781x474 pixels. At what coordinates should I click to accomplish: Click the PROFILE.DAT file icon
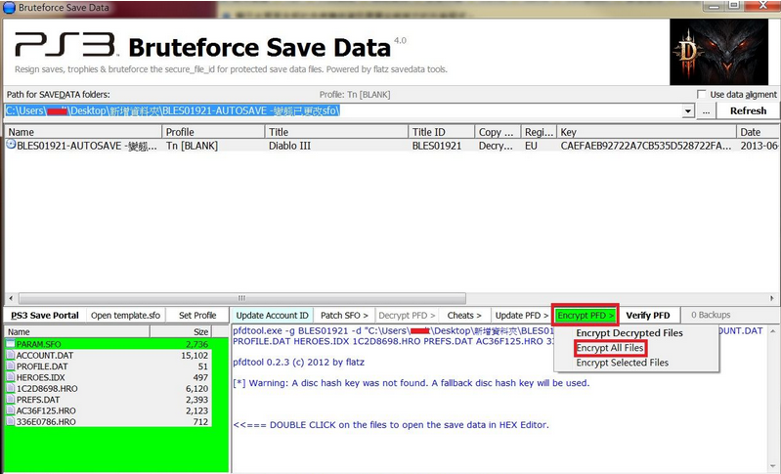[x=11, y=366]
